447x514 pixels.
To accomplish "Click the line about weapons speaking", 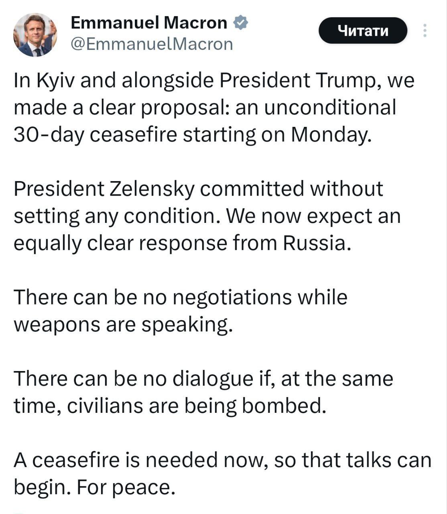I will [x=181, y=311].
